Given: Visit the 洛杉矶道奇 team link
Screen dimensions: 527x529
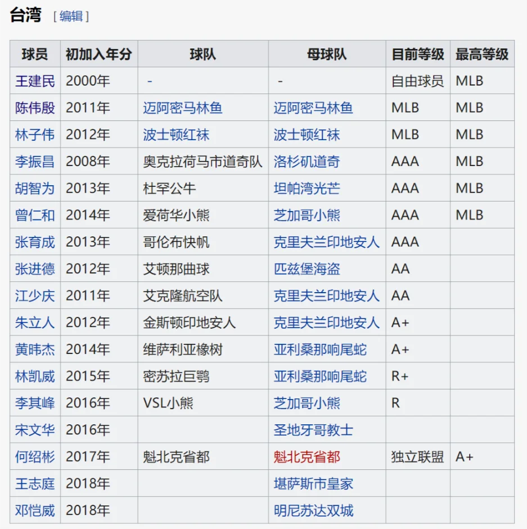Looking at the screenshot, I should pyautogui.click(x=307, y=162).
